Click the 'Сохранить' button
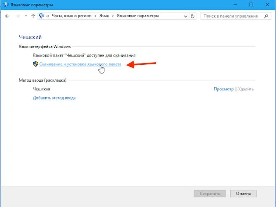Viewport: 276px width, 207px height. (x=210, y=193)
